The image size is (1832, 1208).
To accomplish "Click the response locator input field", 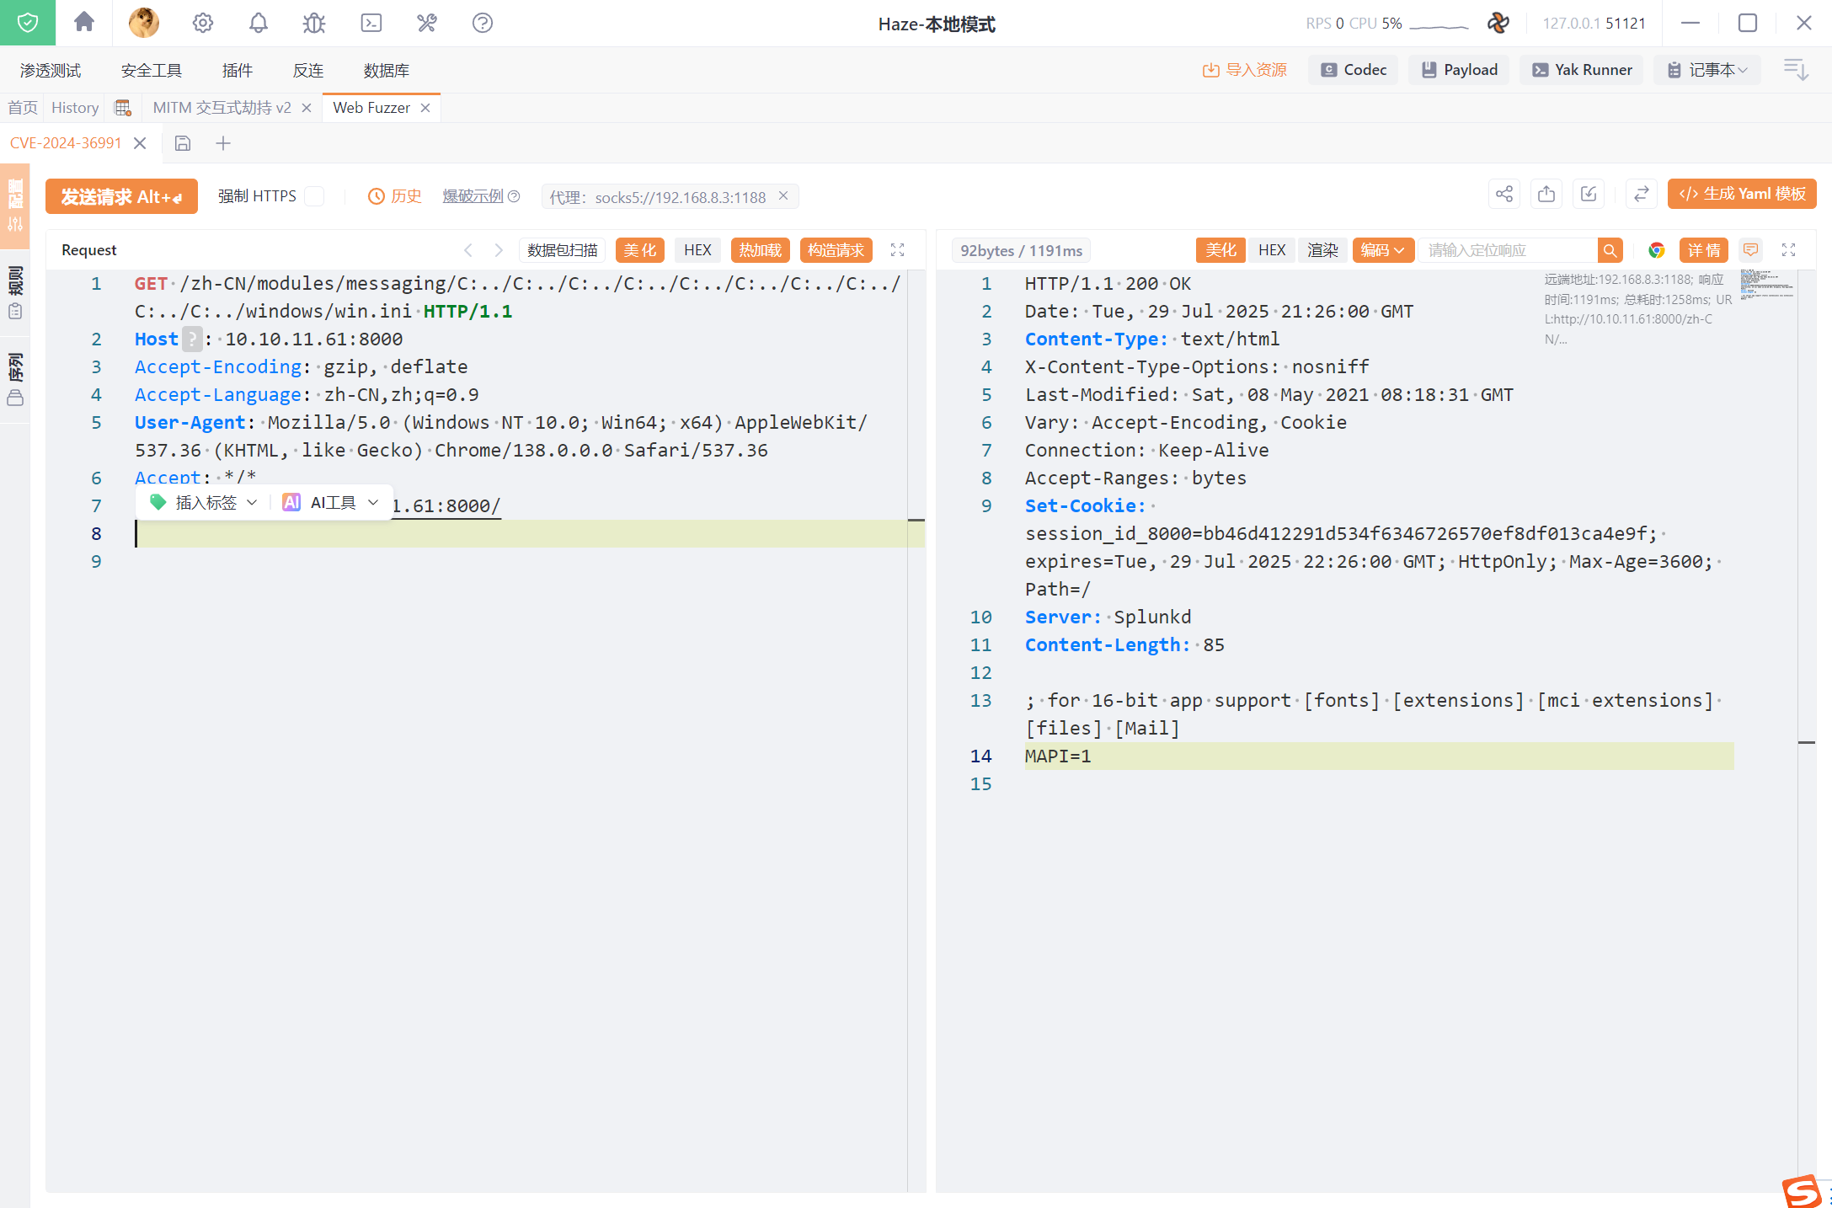I will 1507,250.
